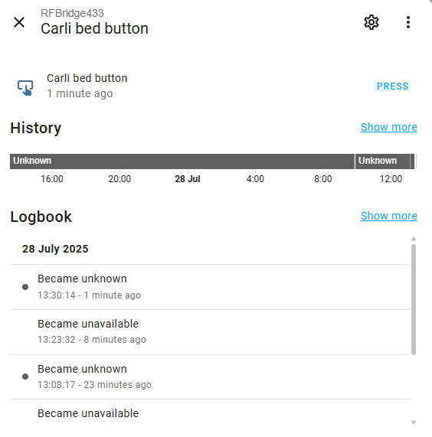Open entity settings gear icon
The image size is (432, 437).
(x=371, y=22)
